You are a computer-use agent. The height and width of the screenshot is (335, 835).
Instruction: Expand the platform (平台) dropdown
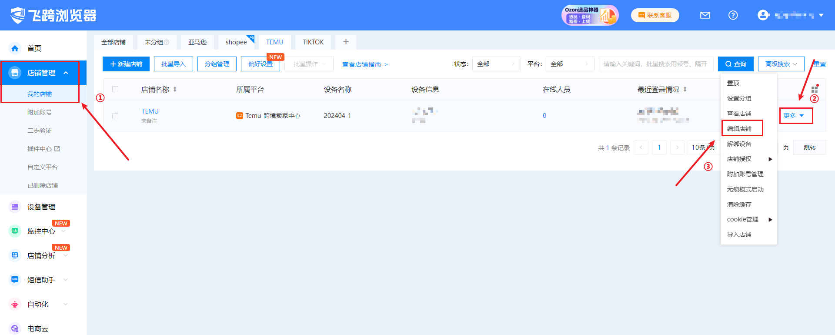click(570, 64)
